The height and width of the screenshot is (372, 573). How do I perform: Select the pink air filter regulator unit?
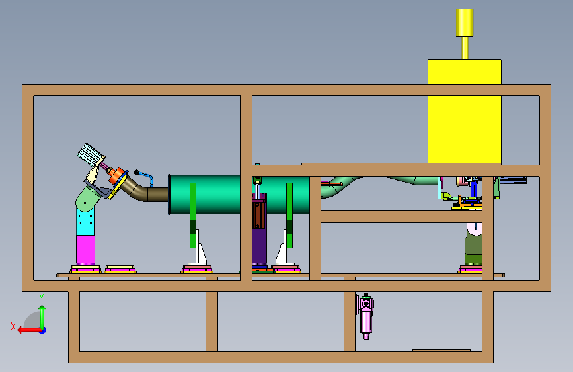click(x=365, y=316)
